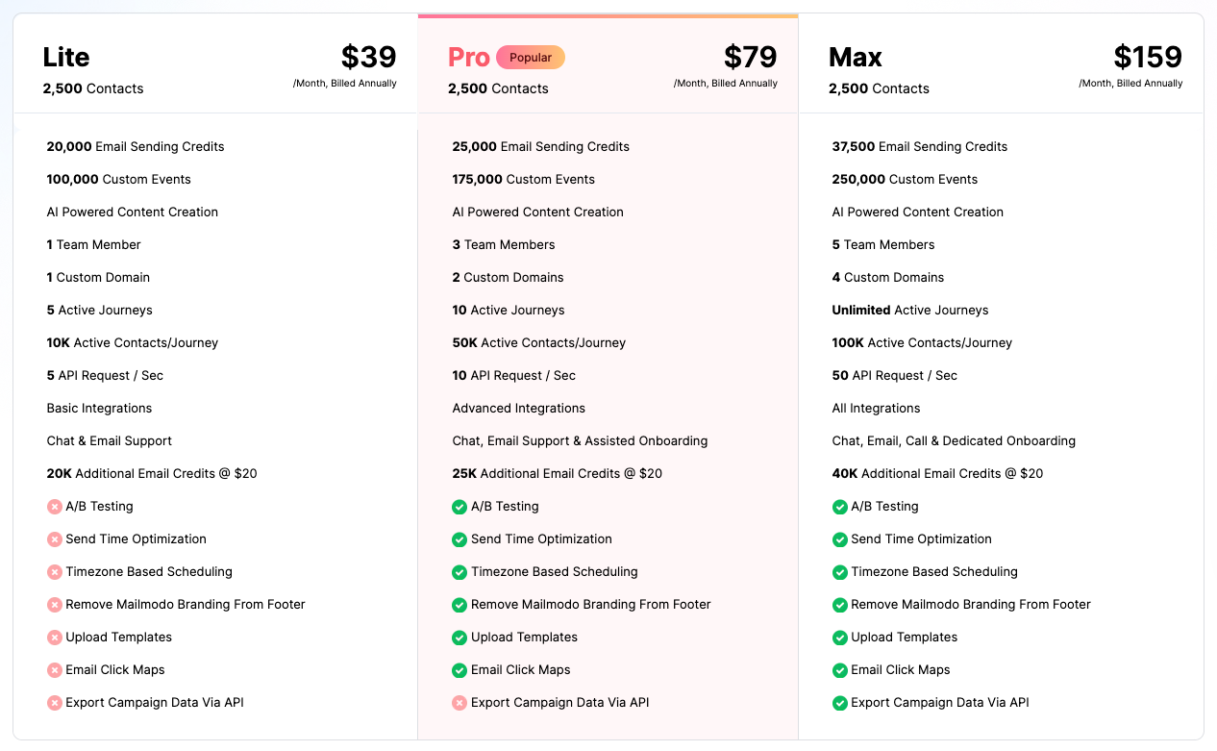The height and width of the screenshot is (751, 1217).
Task: Click green check beside Max Send Time Optimization
Action: pos(840,539)
